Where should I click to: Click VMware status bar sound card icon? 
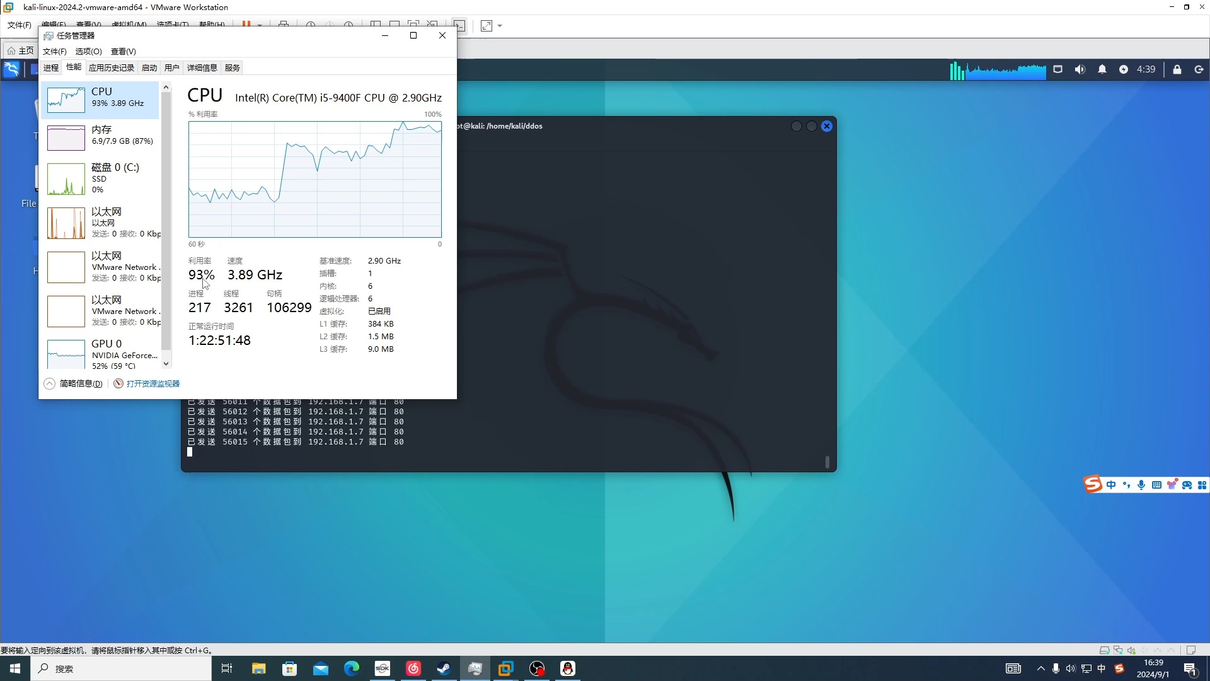point(1131,650)
